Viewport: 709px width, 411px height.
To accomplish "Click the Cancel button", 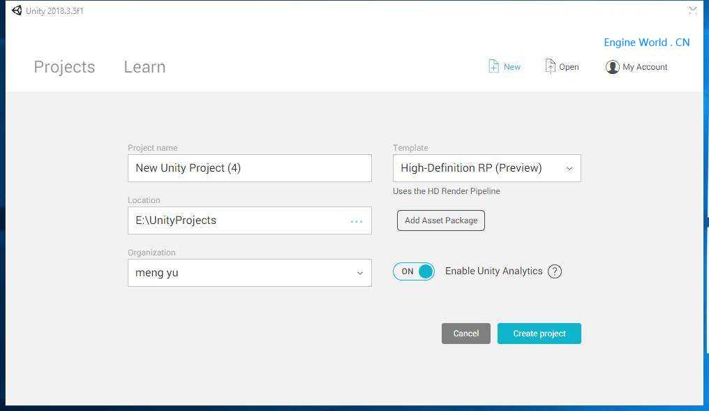I will (465, 334).
